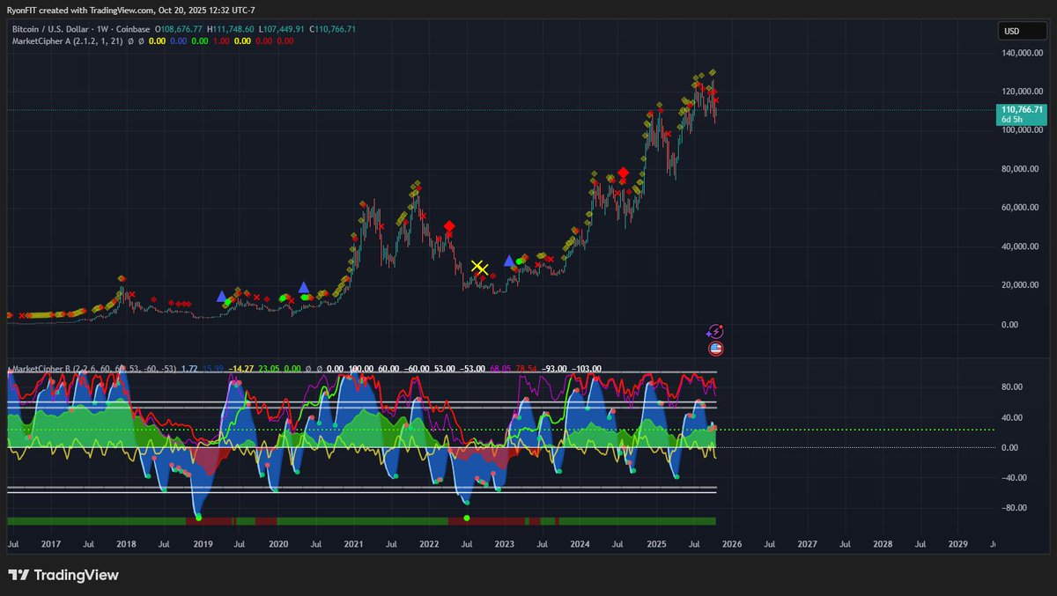This screenshot has height=596, width=1057.
Task: Click the oscillator 80.00 axis label
Action: [x=1010, y=387]
